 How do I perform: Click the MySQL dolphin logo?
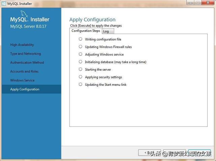[x=24, y=14]
